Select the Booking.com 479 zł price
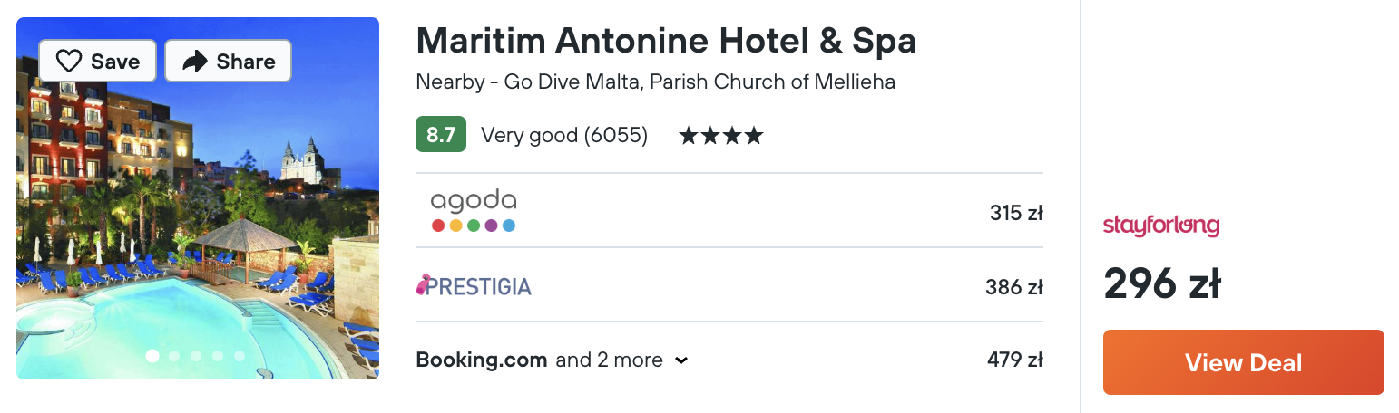Image resolution: width=1399 pixels, height=413 pixels. pyautogui.click(x=1014, y=360)
